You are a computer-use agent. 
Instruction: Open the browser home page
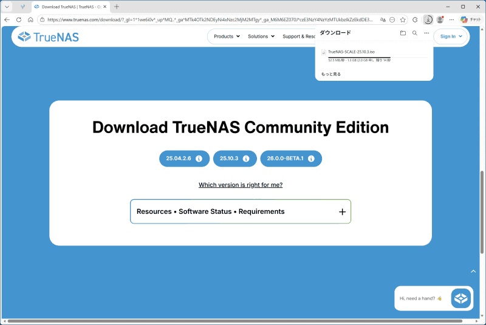point(30,19)
